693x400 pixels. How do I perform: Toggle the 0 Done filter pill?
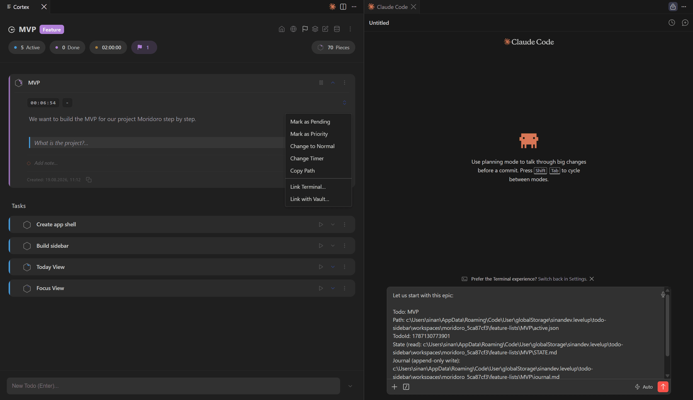click(67, 47)
